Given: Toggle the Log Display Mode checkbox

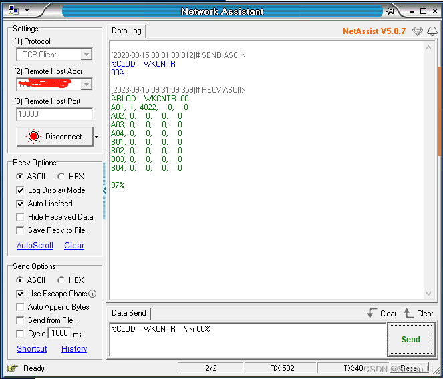Looking at the screenshot, I should 20,190.
